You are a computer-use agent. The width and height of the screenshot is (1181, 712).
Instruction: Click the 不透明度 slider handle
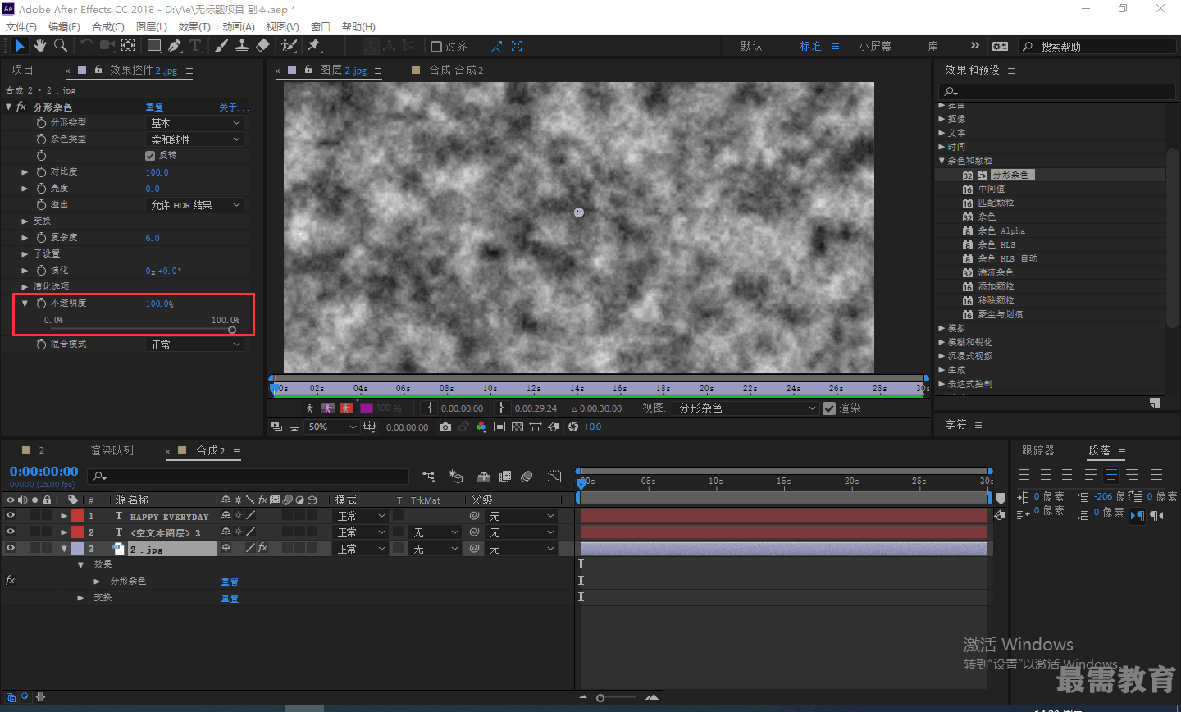(x=232, y=330)
